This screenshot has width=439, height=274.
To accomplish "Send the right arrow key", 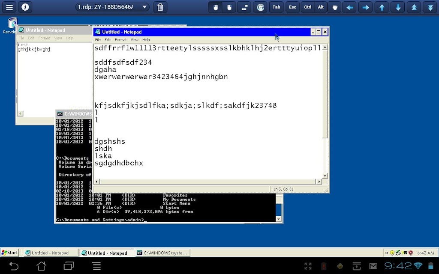I will point(365,7).
